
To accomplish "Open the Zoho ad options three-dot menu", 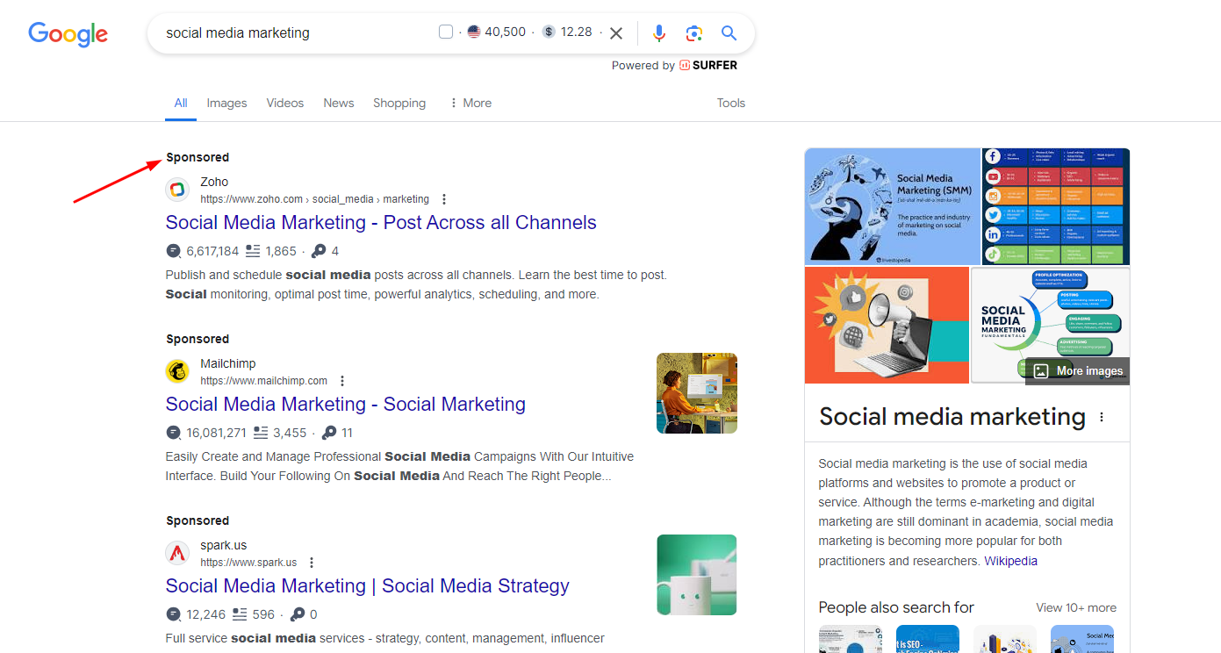I will point(444,199).
